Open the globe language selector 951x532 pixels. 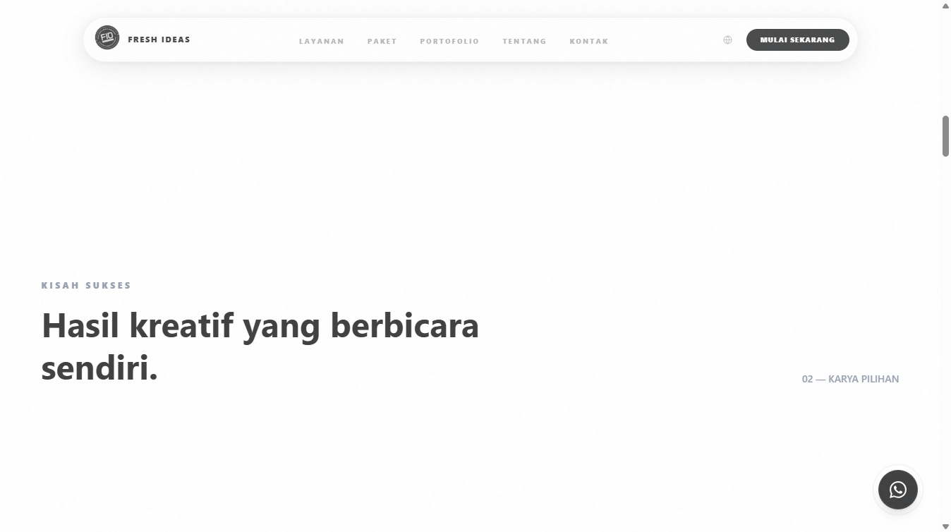727,40
